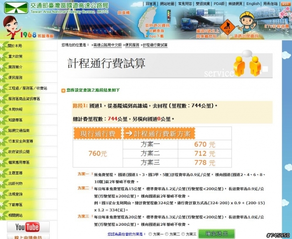This screenshot has height=239, width=292.
Task: Open 即時路況資訊 banner link
Action: 157,25
